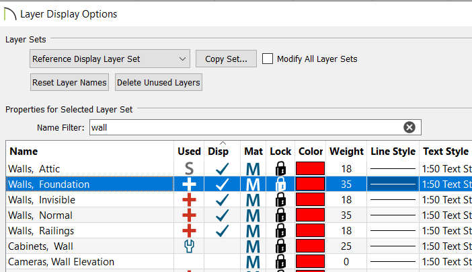Open the red color swatch for Walls, Attic
This screenshot has height=272, width=472.
coord(311,168)
